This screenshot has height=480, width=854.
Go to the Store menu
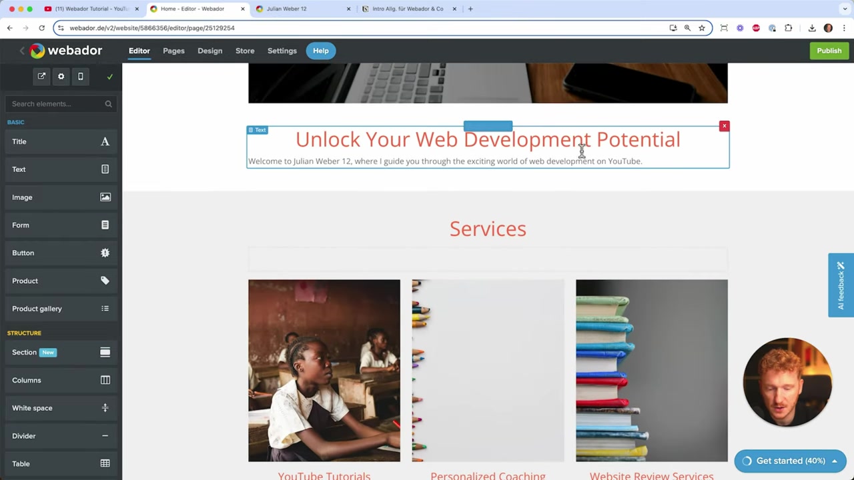pos(245,51)
